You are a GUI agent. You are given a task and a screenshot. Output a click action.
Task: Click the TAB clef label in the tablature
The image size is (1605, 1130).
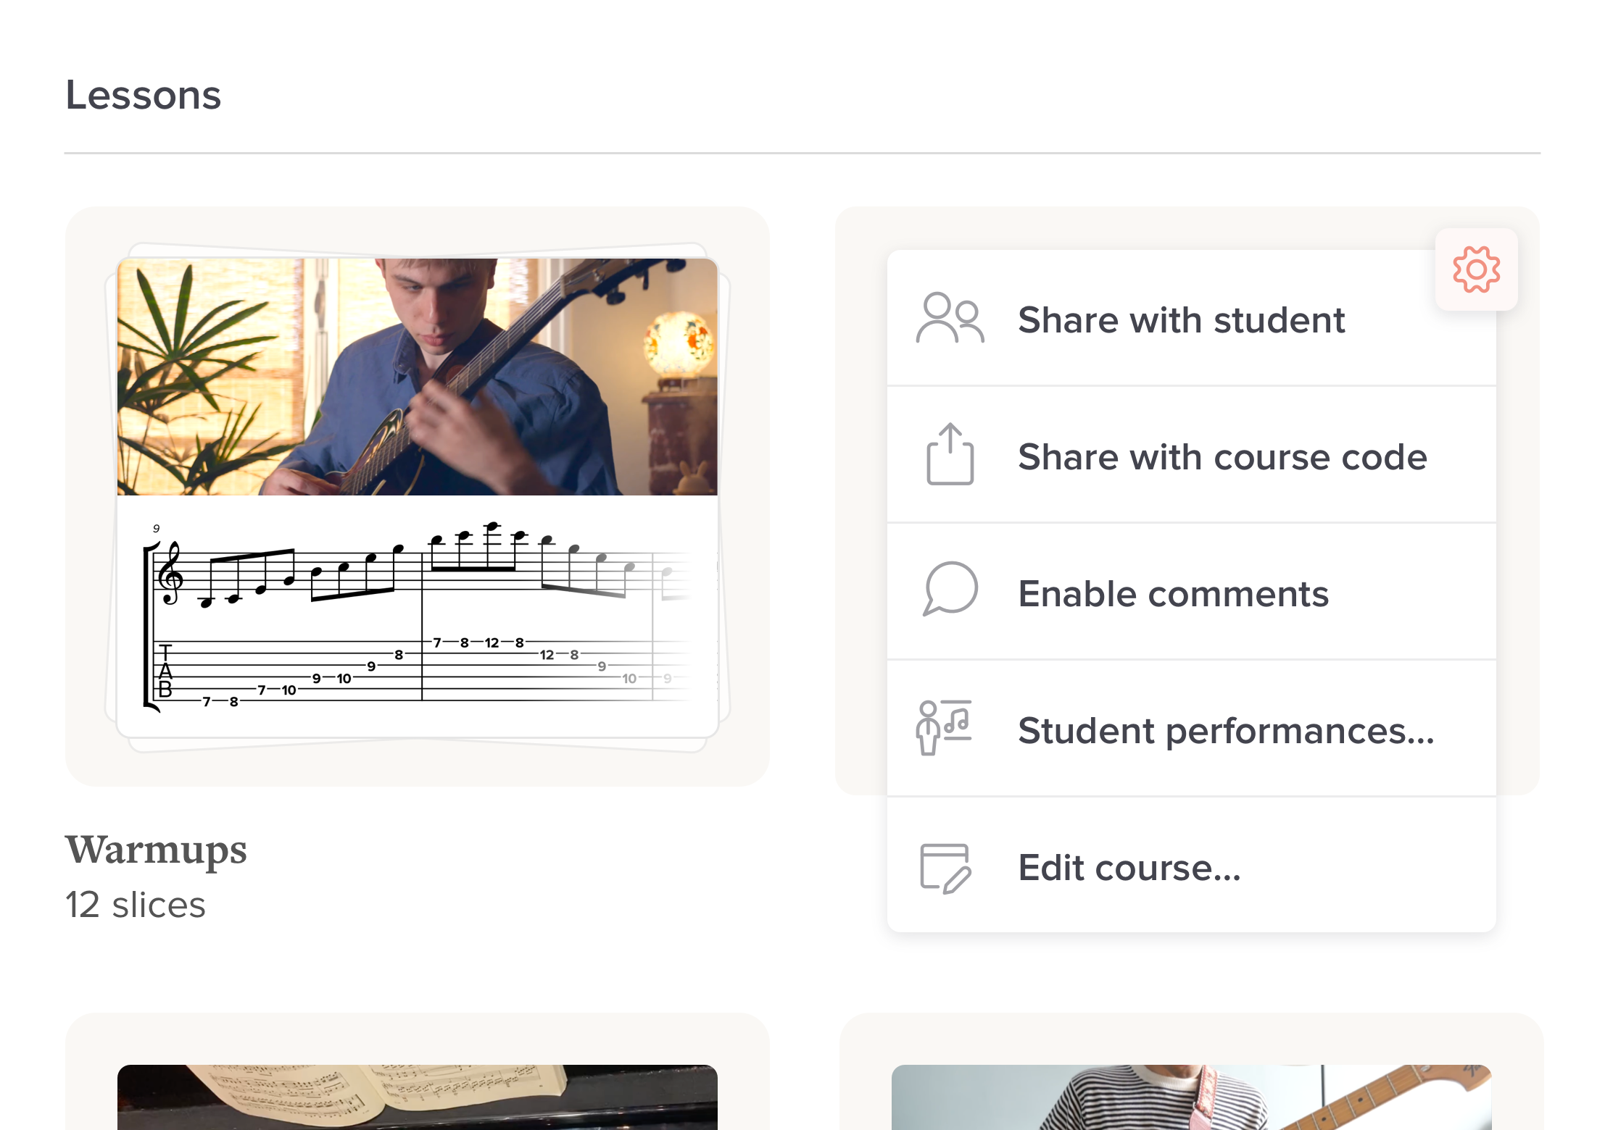pyautogui.click(x=165, y=671)
